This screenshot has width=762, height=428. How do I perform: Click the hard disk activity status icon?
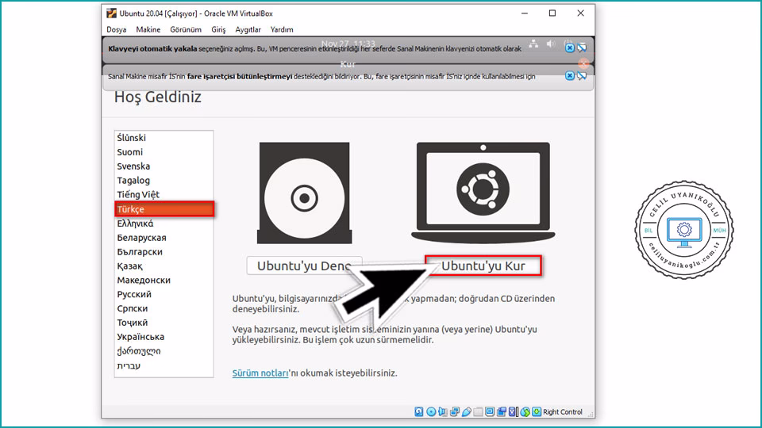point(419,411)
